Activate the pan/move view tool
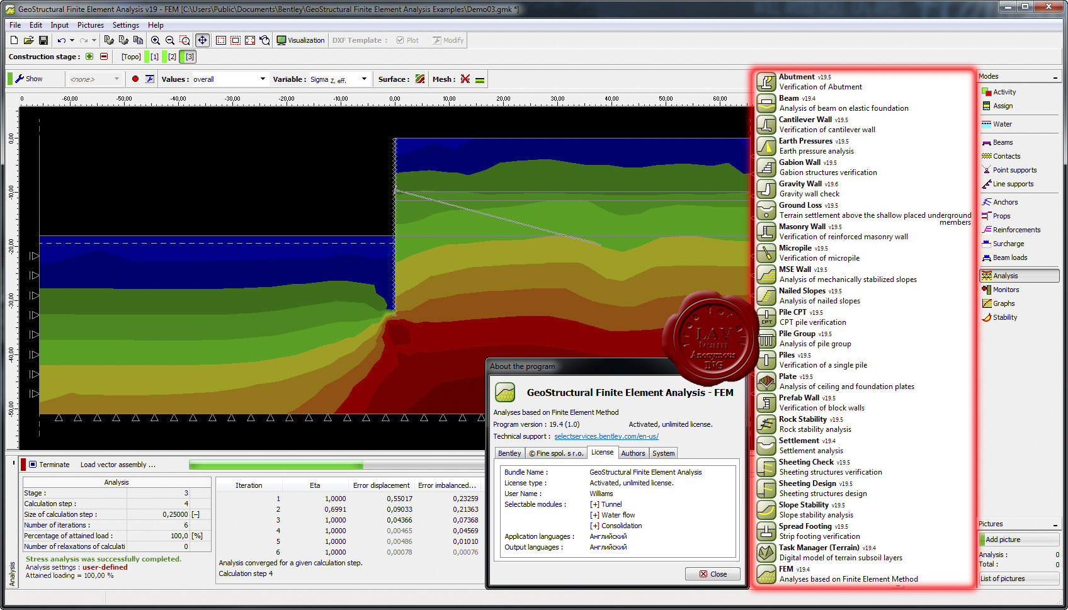Screen dimensions: 1068x610 pyautogui.click(x=202, y=40)
